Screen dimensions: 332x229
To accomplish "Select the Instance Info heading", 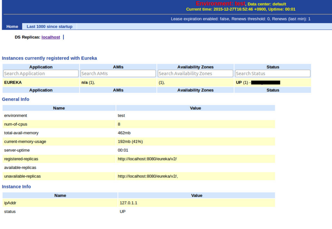I will click(16, 187).
